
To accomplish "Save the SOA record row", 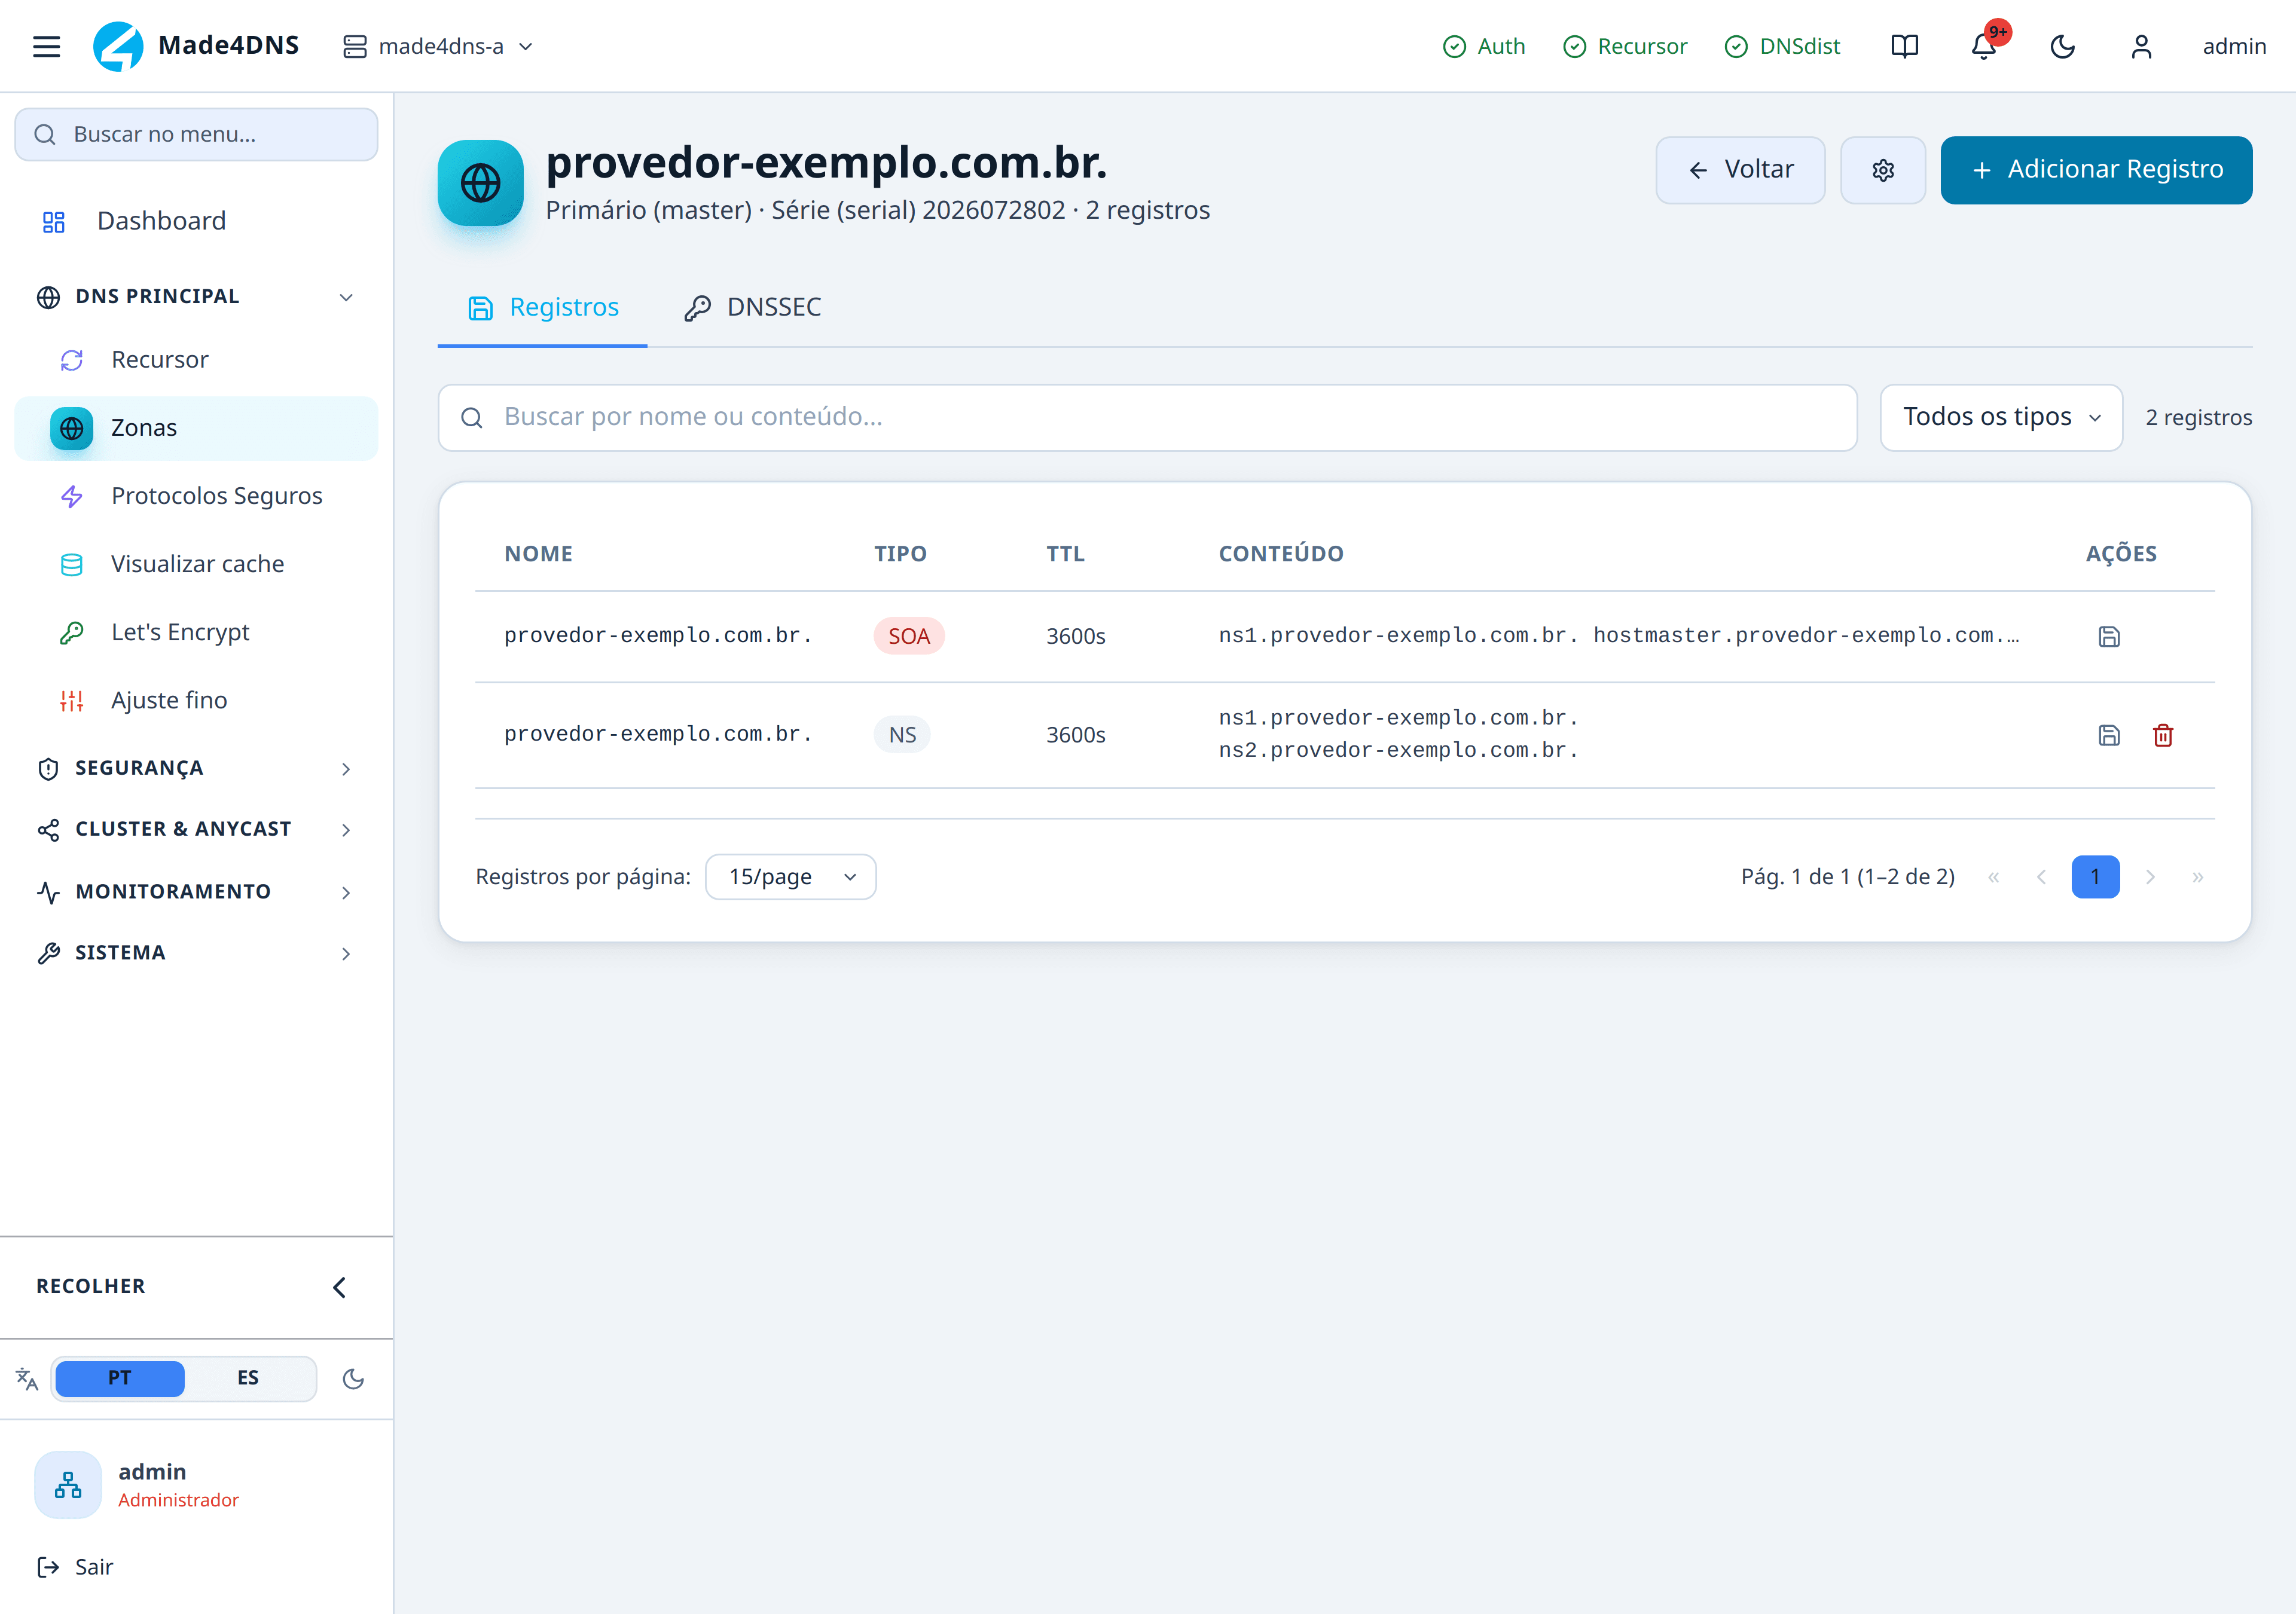I will 2109,637.
